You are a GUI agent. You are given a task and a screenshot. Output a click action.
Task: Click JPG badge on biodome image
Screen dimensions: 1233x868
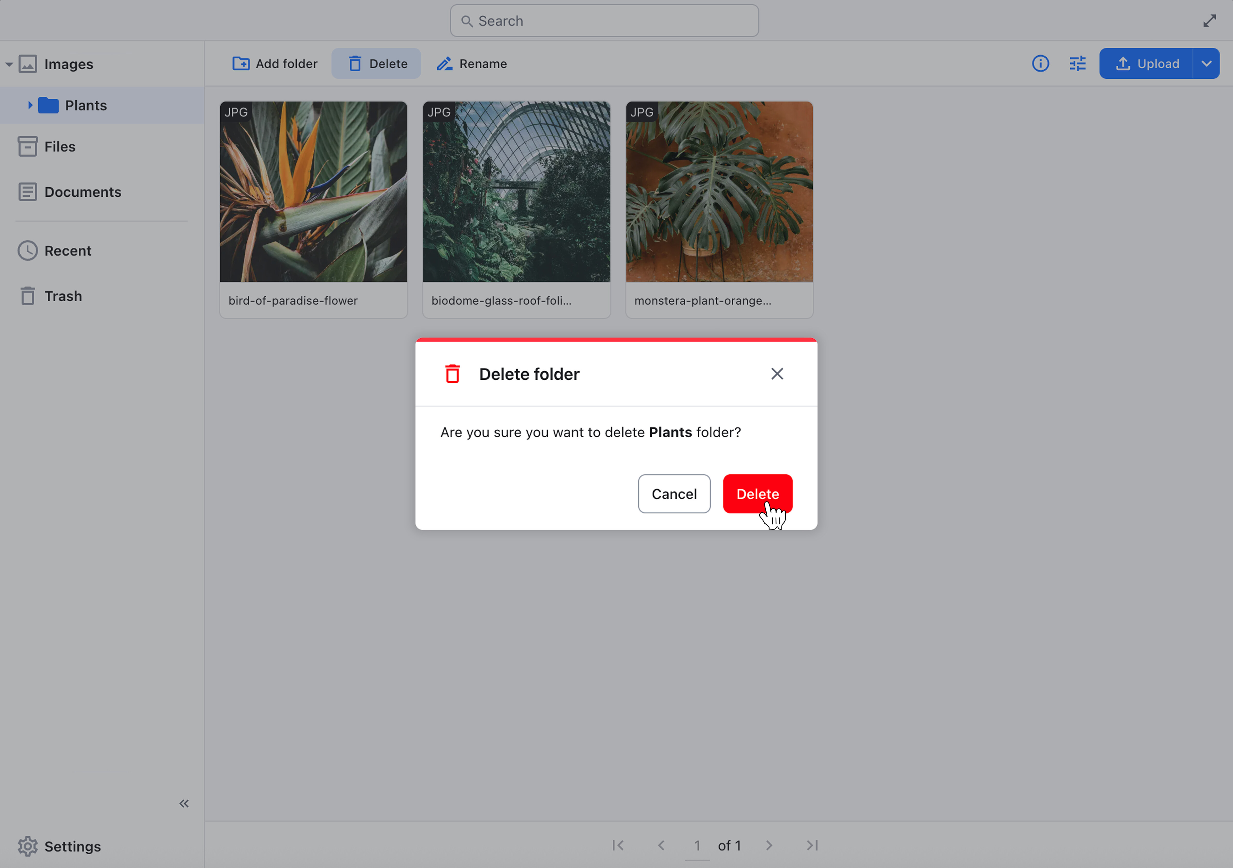click(439, 112)
